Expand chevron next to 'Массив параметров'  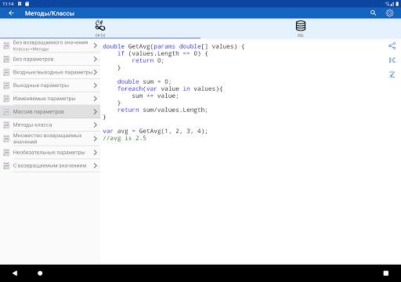(x=96, y=111)
